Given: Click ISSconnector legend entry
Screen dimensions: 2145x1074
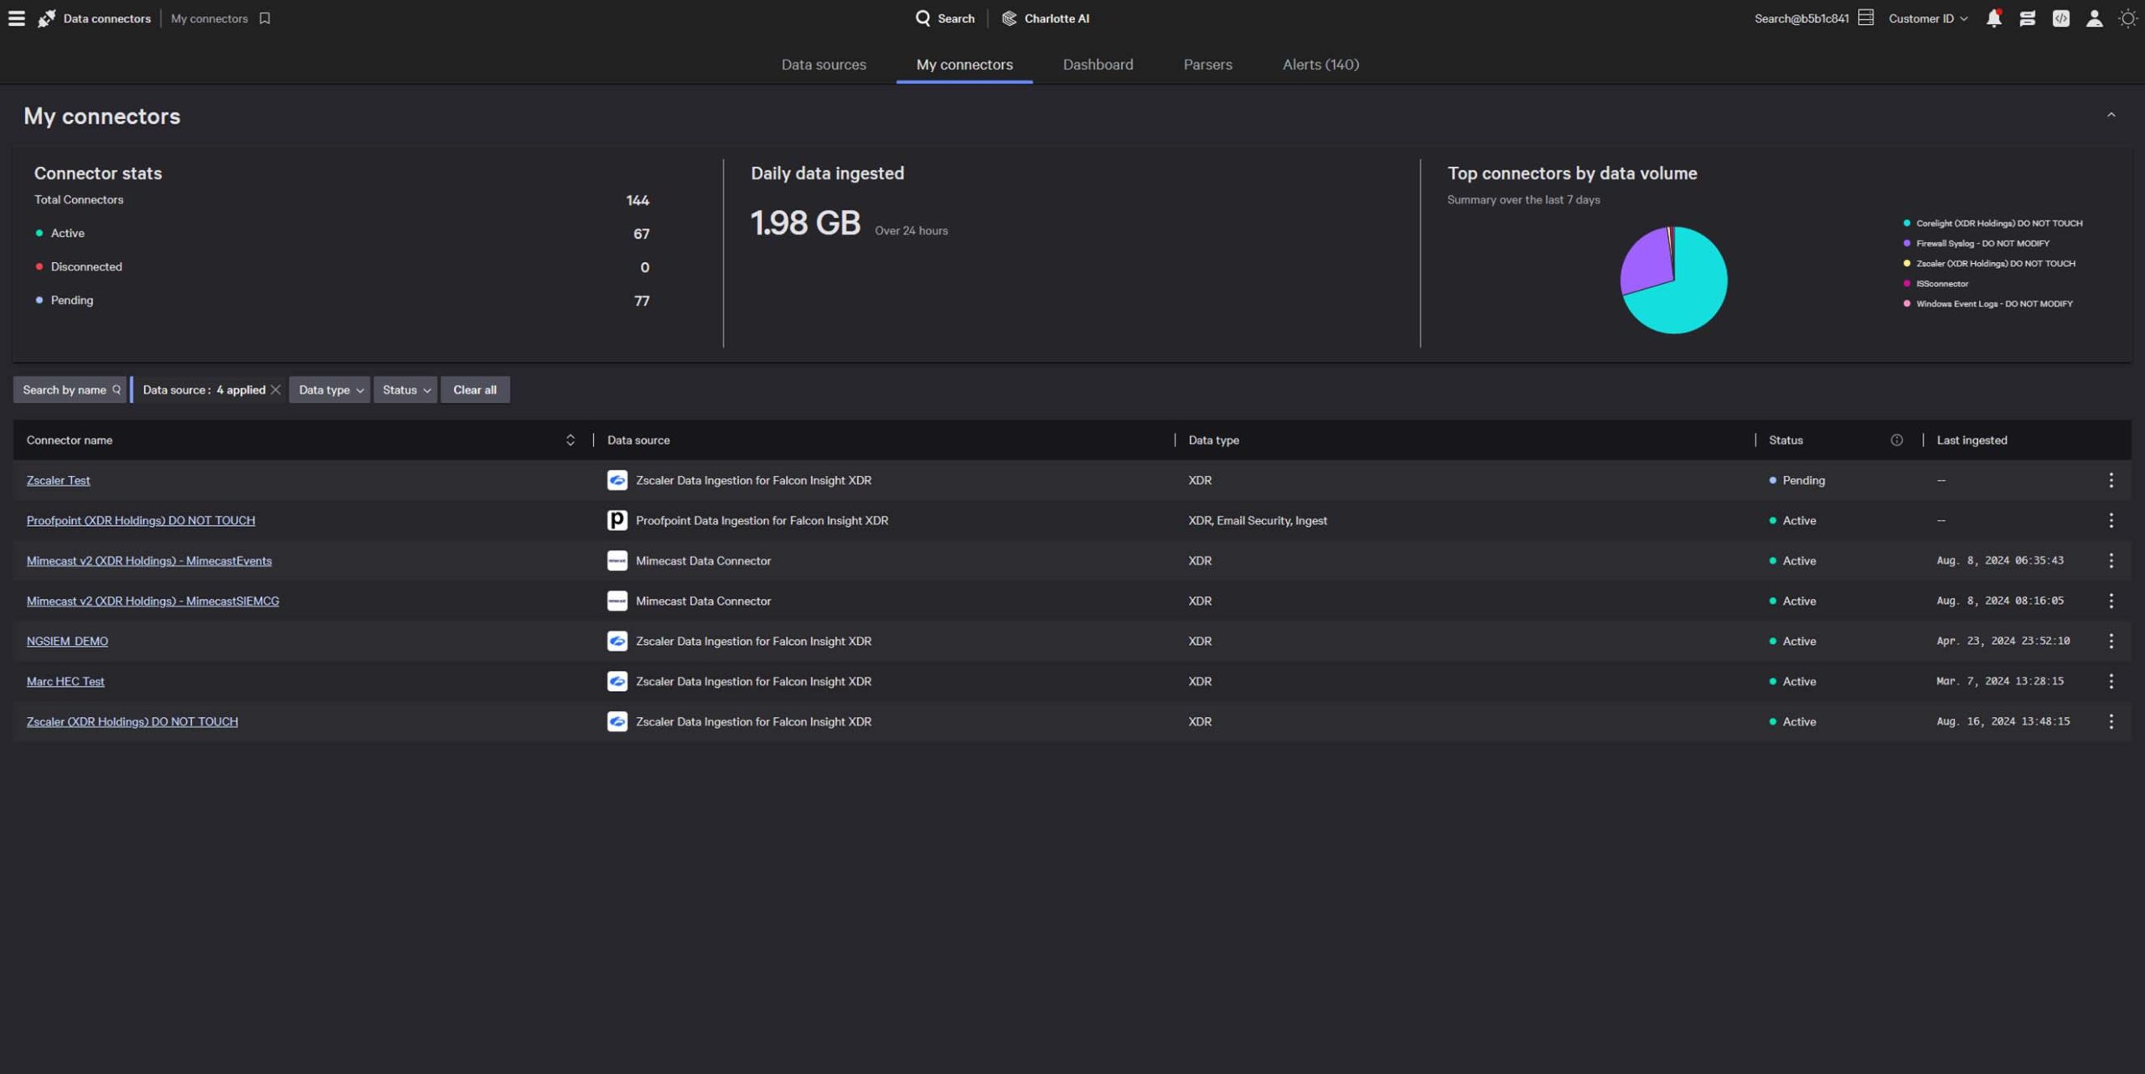Looking at the screenshot, I should coord(1936,283).
